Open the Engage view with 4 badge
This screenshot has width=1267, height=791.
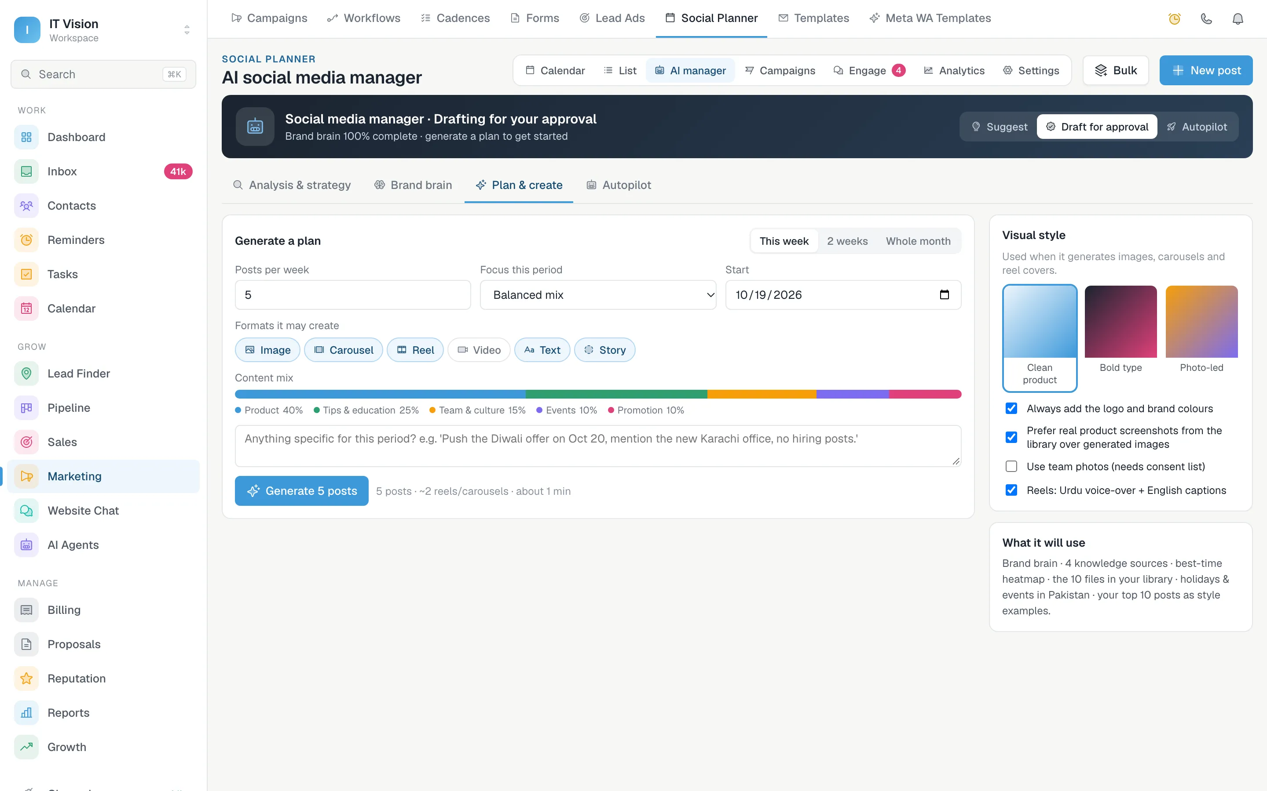click(x=869, y=71)
